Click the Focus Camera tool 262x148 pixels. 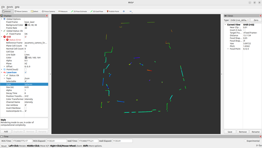[48, 11]
